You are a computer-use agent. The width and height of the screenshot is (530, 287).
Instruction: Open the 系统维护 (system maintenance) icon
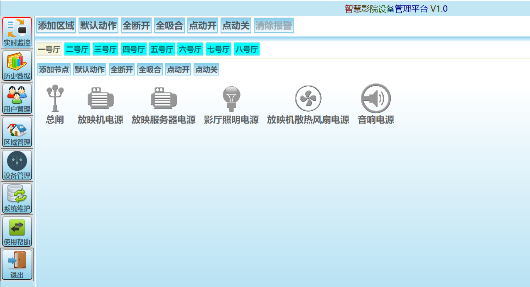(17, 198)
